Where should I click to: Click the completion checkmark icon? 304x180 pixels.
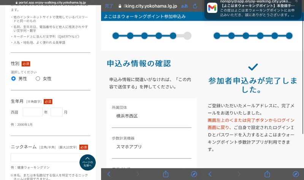pos(253,67)
